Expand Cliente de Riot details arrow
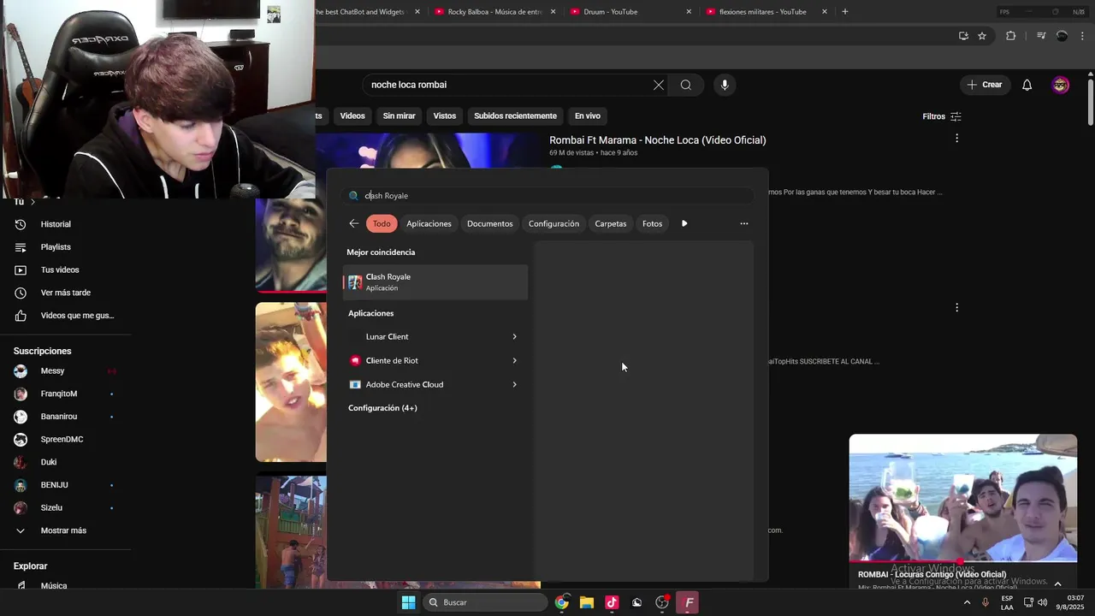Viewport: 1095px width, 616px height. pos(514,360)
